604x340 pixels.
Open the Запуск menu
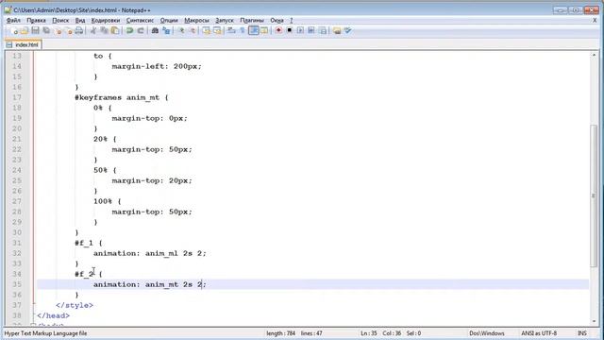225,21
